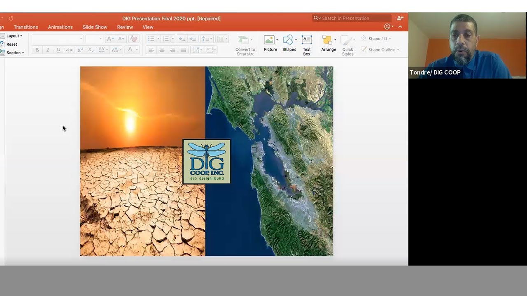Click the redo arrow in the title bar
The height and width of the screenshot is (296, 527).
click(x=11, y=18)
